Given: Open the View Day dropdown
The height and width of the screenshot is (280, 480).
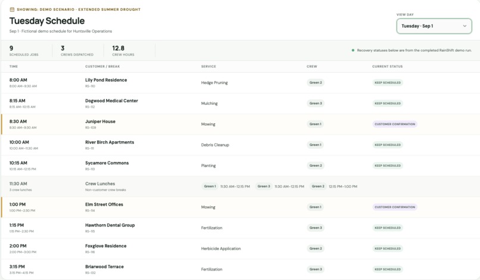Looking at the screenshot, I should point(434,26).
